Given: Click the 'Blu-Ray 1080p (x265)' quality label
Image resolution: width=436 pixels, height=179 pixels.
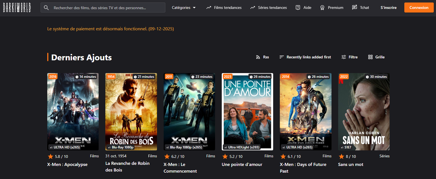Looking at the screenshot, I should tap(184, 147).
